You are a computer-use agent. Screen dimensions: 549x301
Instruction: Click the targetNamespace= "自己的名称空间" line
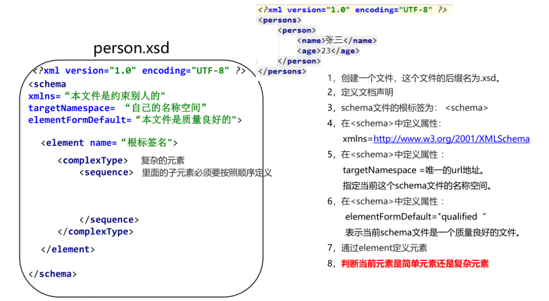[117, 108]
